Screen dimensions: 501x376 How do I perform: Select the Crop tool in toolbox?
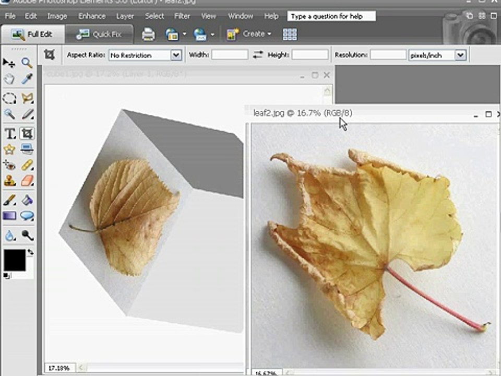point(27,133)
